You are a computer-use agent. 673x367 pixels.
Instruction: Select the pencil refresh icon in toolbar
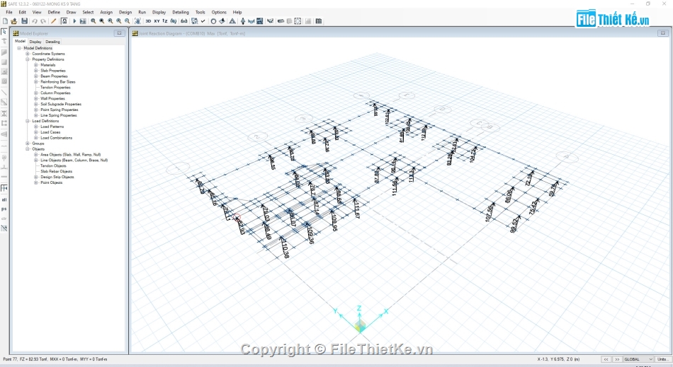(53, 21)
